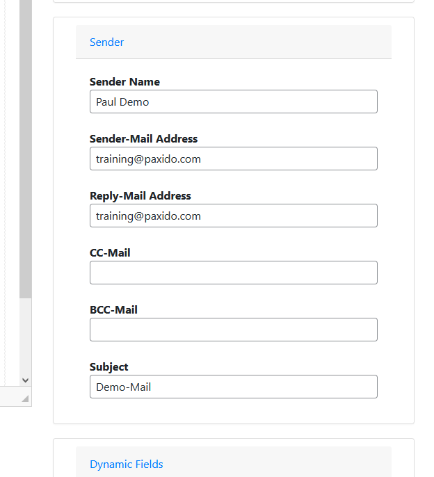Click the Subject label
Viewport: 434px width, 477px height.
point(108,367)
